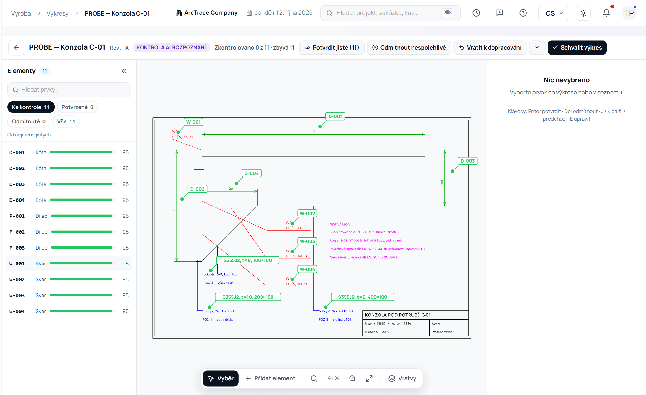Click Potvrdit jisté (11)
Image resolution: width=646 pixels, height=395 pixels.
[x=332, y=48]
